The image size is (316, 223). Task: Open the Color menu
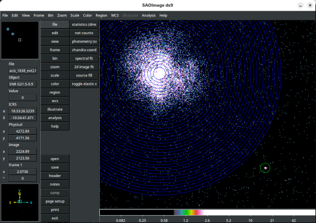point(87,15)
